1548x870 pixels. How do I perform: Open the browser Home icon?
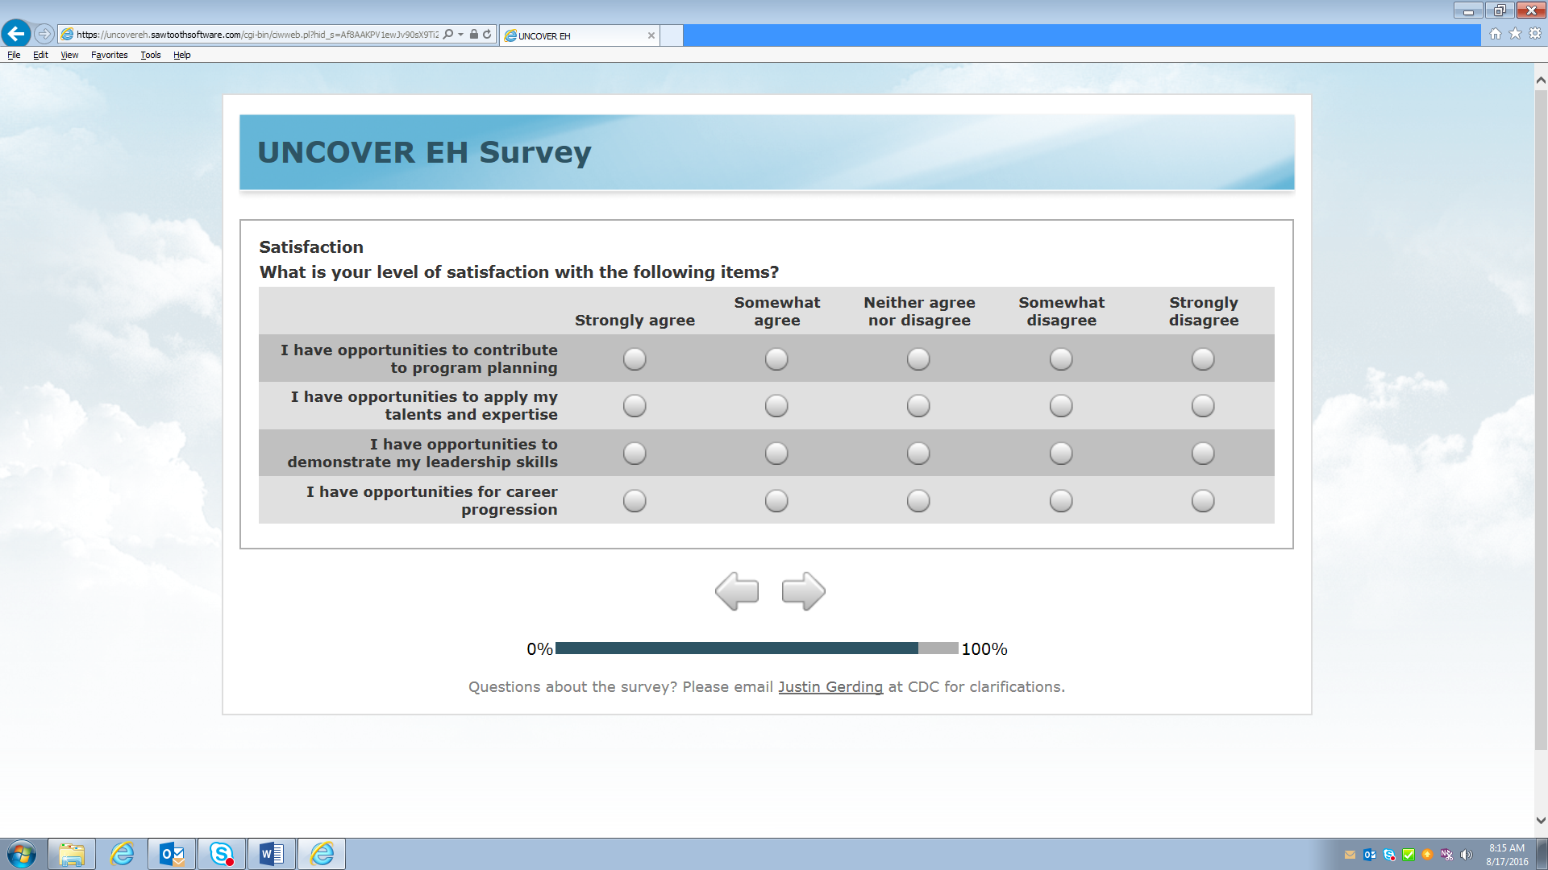(1496, 34)
